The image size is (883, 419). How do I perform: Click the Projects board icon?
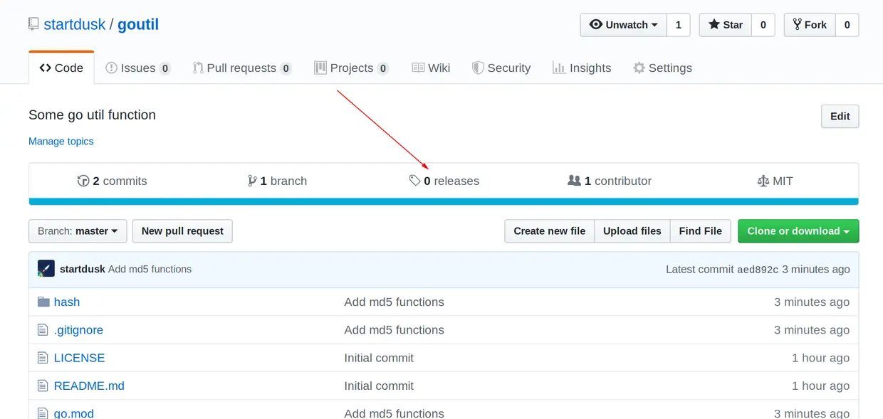tap(320, 68)
